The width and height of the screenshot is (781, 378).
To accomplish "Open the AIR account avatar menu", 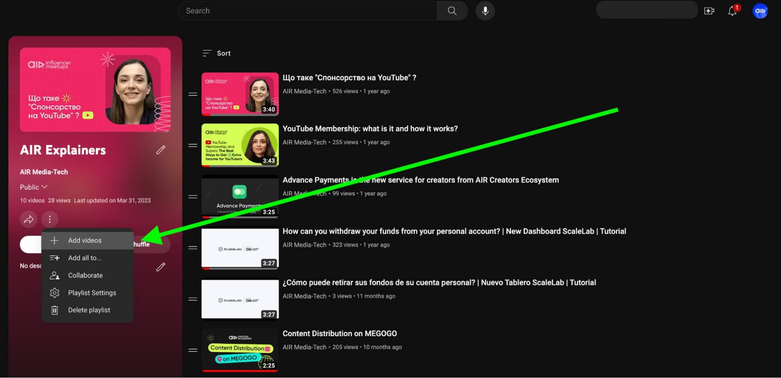I will [x=760, y=11].
